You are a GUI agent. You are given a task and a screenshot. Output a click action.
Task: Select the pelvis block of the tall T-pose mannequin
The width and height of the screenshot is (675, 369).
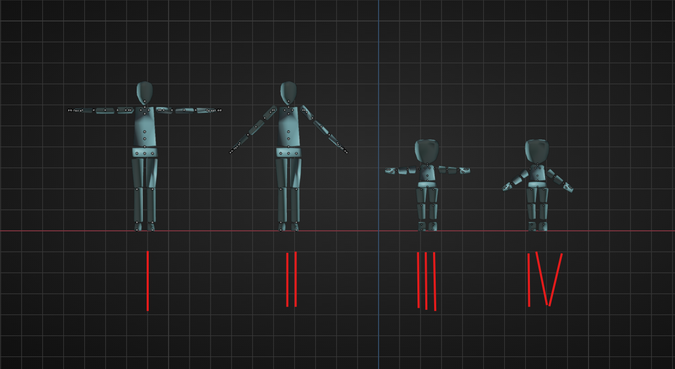pos(145,153)
